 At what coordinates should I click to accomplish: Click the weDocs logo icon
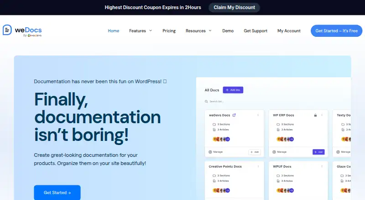click(x=7, y=30)
